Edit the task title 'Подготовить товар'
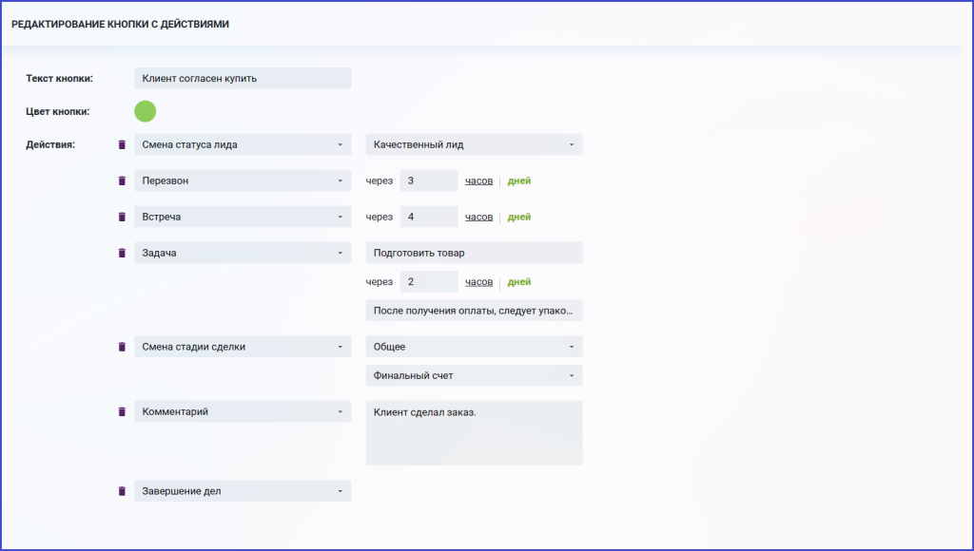The image size is (974, 551). 474,253
